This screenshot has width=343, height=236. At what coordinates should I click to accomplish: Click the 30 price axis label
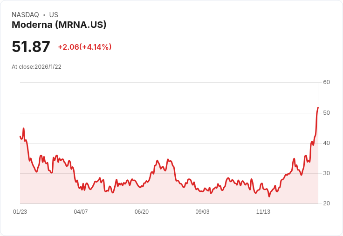click(326, 173)
